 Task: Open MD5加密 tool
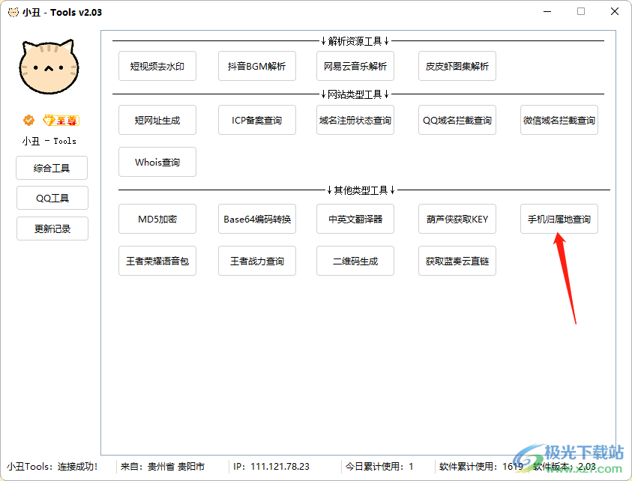[x=157, y=219]
